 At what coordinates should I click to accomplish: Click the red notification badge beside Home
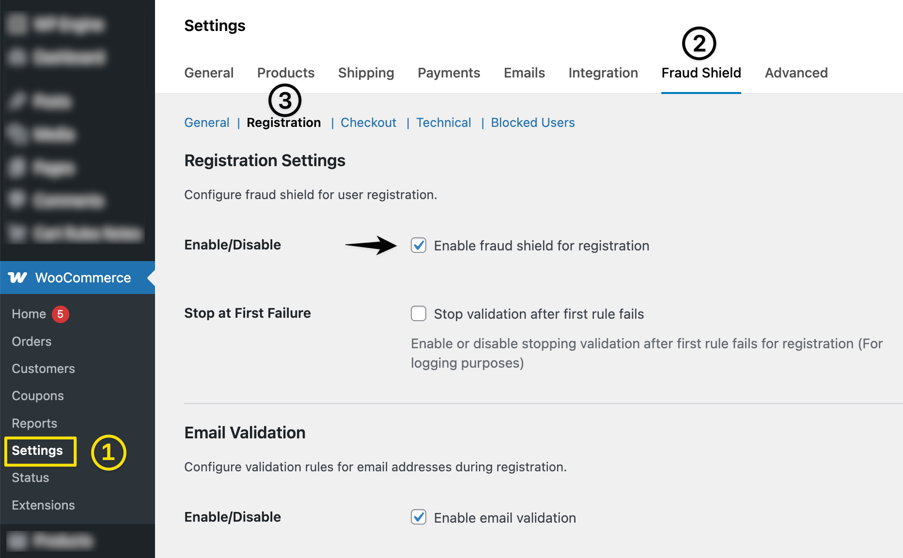click(60, 314)
